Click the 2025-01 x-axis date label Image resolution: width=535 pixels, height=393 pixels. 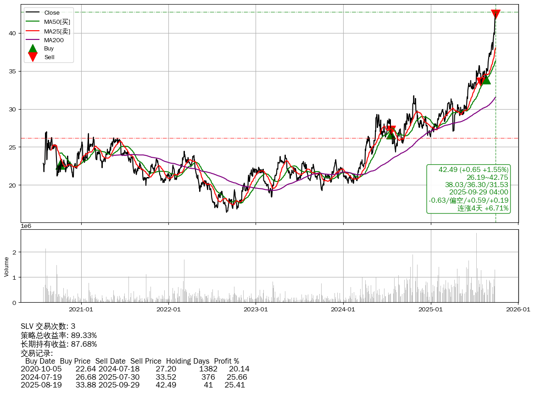tap(431, 310)
